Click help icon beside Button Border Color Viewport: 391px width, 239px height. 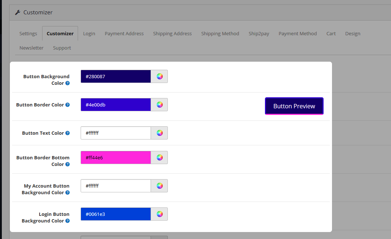[x=67, y=105]
